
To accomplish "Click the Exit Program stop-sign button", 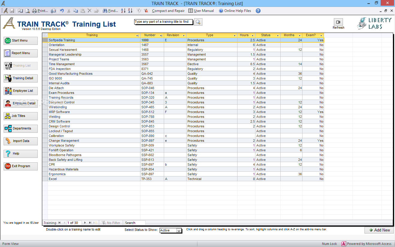I will tap(21, 166).
